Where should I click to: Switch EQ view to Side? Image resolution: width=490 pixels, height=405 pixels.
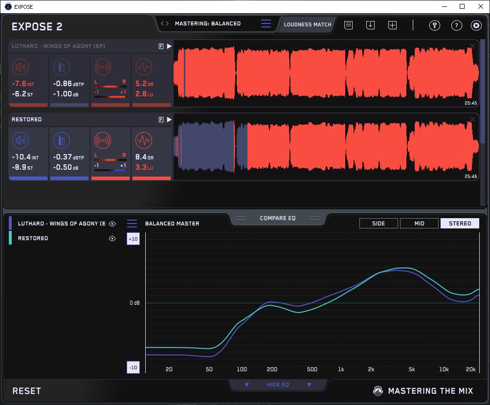[379, 224]
